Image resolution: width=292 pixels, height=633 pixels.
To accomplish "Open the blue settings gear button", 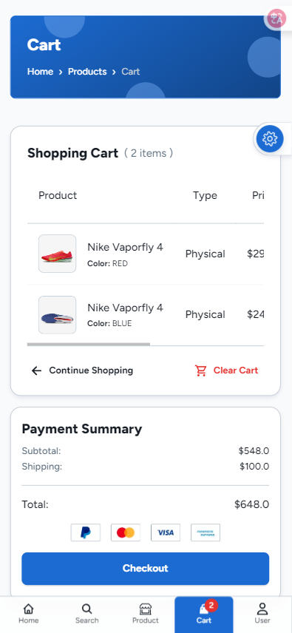I will (x=270, y=139).
